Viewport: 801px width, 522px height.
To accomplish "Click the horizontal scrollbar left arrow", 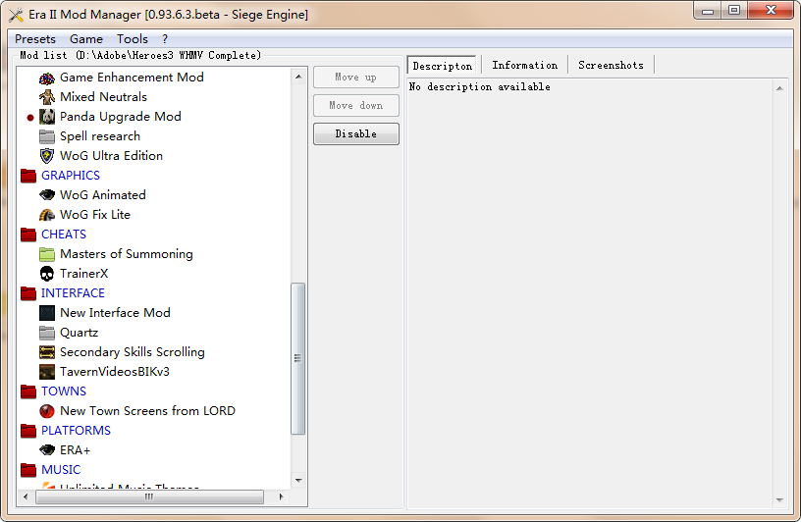I will (26, 496).
